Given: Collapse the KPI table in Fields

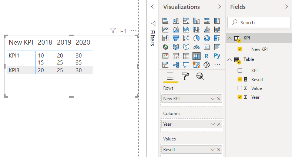Looking at the screenshot, I should [229, 38].
